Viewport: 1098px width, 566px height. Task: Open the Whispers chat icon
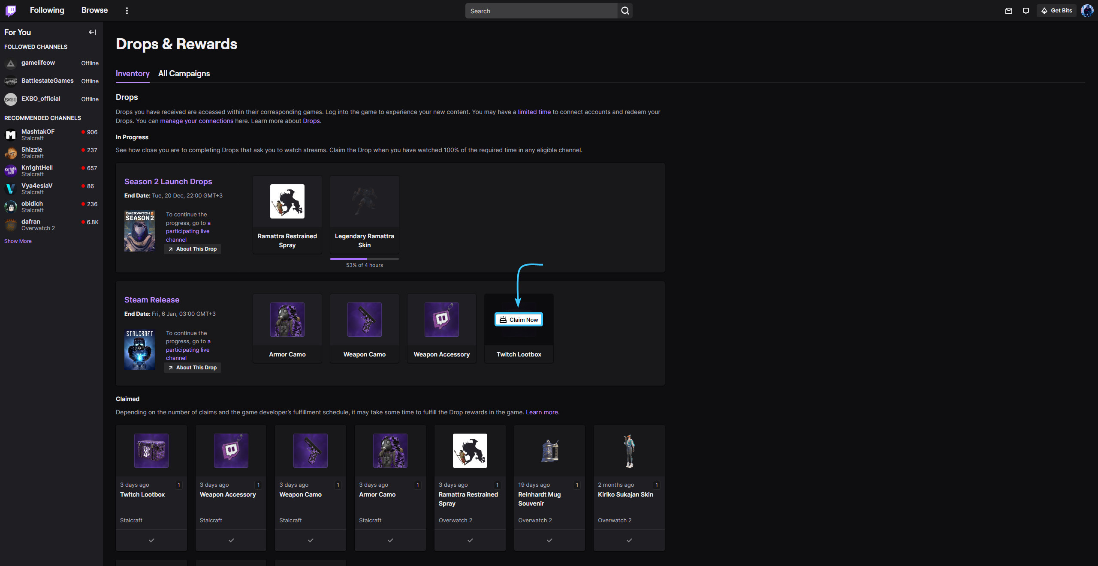click(1026, 11)
